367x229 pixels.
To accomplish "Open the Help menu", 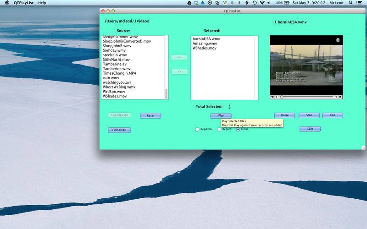I will (x=42, y=3).
